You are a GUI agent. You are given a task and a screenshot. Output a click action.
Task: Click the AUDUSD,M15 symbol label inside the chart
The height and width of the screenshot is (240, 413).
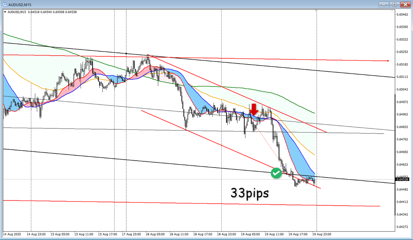(17, 12)
